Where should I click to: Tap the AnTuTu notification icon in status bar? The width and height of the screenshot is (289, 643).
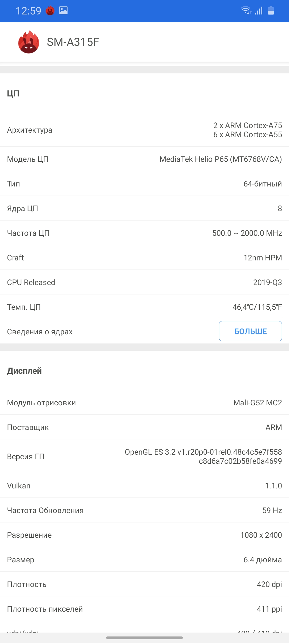coord(50,11)
